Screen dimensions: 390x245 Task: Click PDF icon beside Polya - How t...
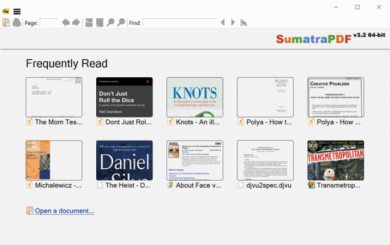(241, 122)
